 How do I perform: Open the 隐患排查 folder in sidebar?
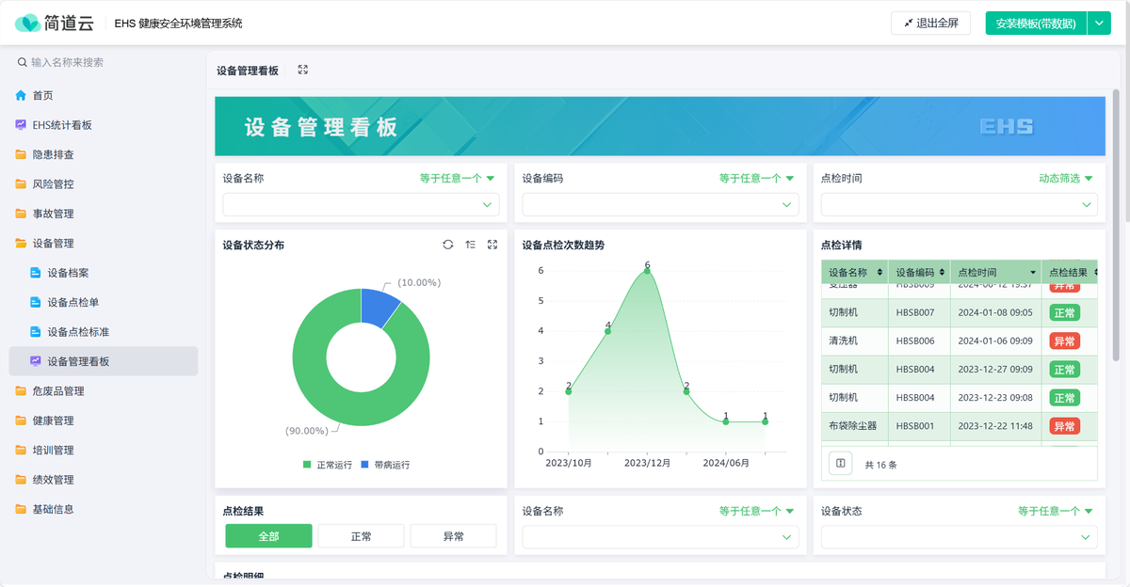(x=53, y=154)
